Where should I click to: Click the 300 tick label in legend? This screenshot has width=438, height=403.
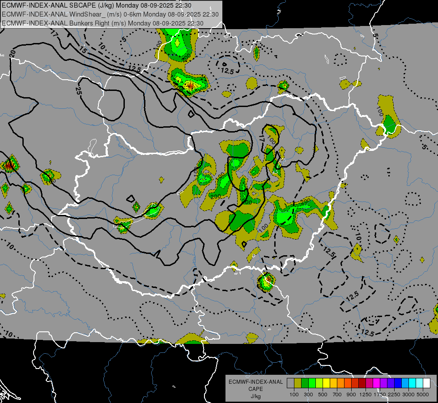pyautogui.click(x=308, y=394)
